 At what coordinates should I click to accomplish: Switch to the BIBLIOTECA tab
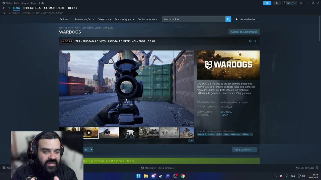click(32, 8)
